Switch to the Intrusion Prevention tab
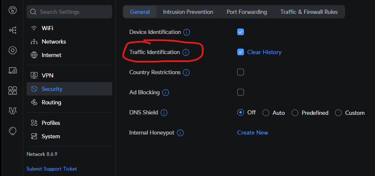Viewport: 375px width, 176px height. [188, 12]
